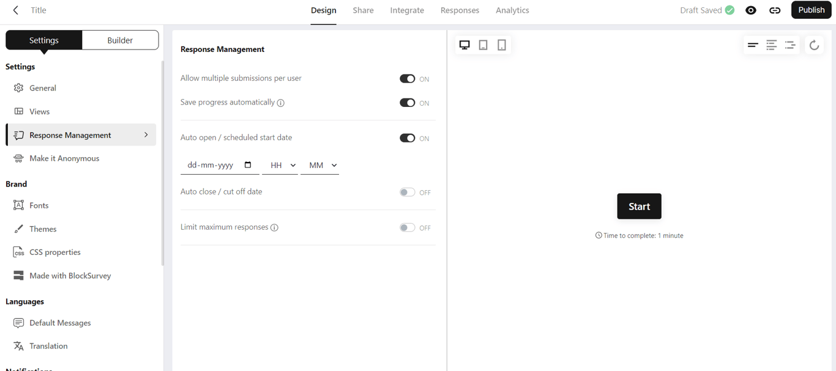The height and width of the screenshot is (371, 836).
Task: Click the back arrow beside Title
Action: (x=16, y=10)
